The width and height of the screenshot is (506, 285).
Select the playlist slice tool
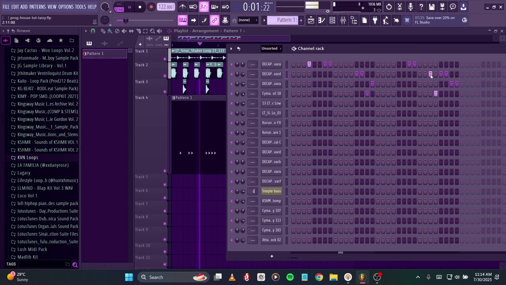pos(138,31)
